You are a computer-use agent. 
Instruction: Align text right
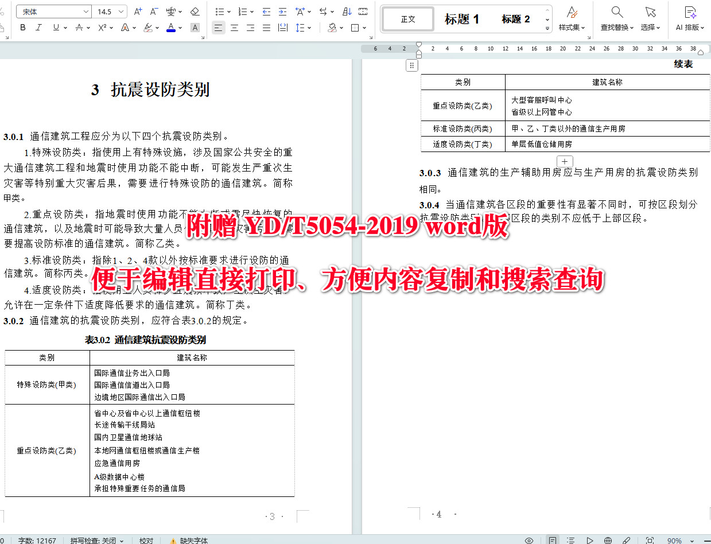coord(250,28)
